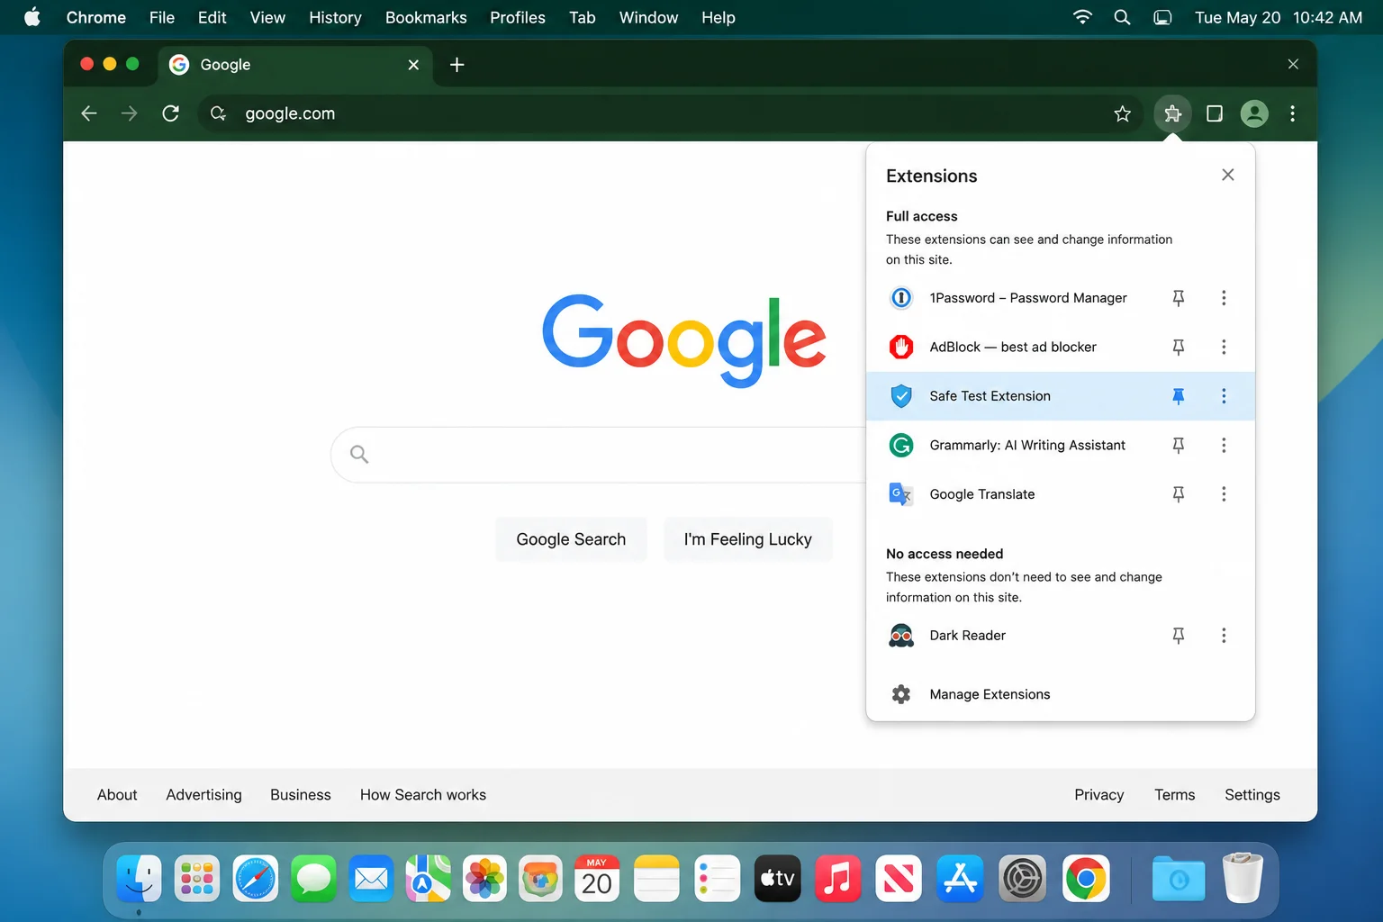Image resolution: width=1383 pixels, height=922 pixels.
Task: Open the View menu
Action: [267, 17]
